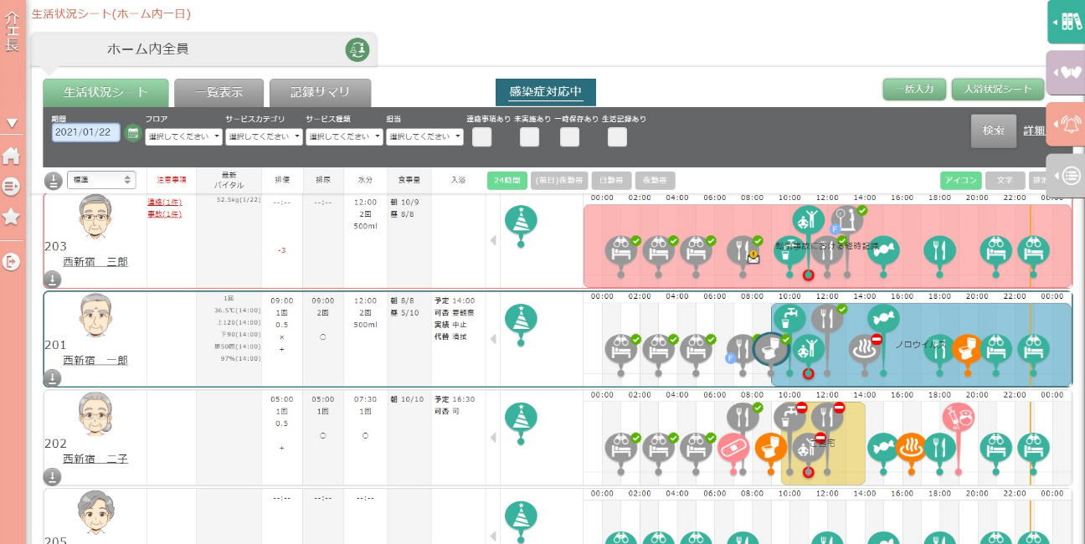
Task: Select the pink bandage icon for 202
Action: point(733,448)
